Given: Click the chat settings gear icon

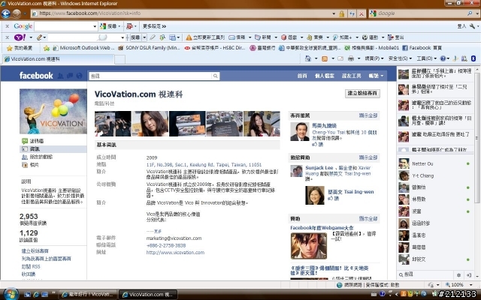Looking at the screenshot, I should coord(458,275).
